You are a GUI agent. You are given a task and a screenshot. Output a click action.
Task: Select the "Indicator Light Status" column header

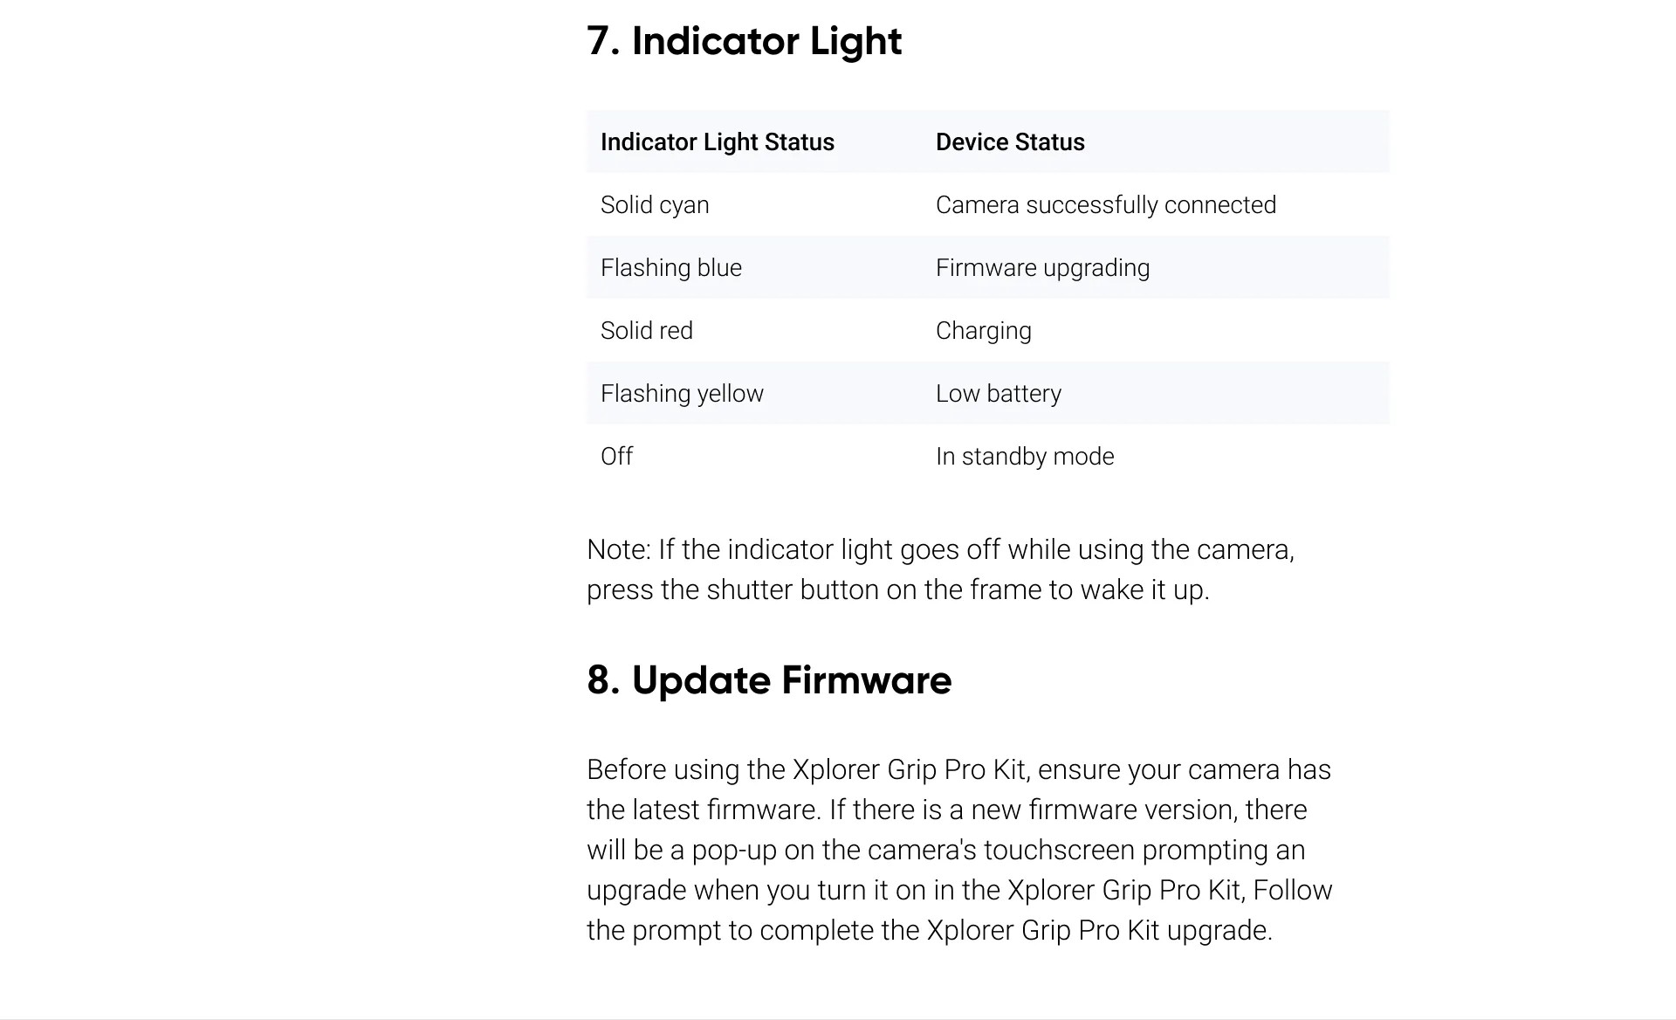pyautogui.click(x=717, y=142)
